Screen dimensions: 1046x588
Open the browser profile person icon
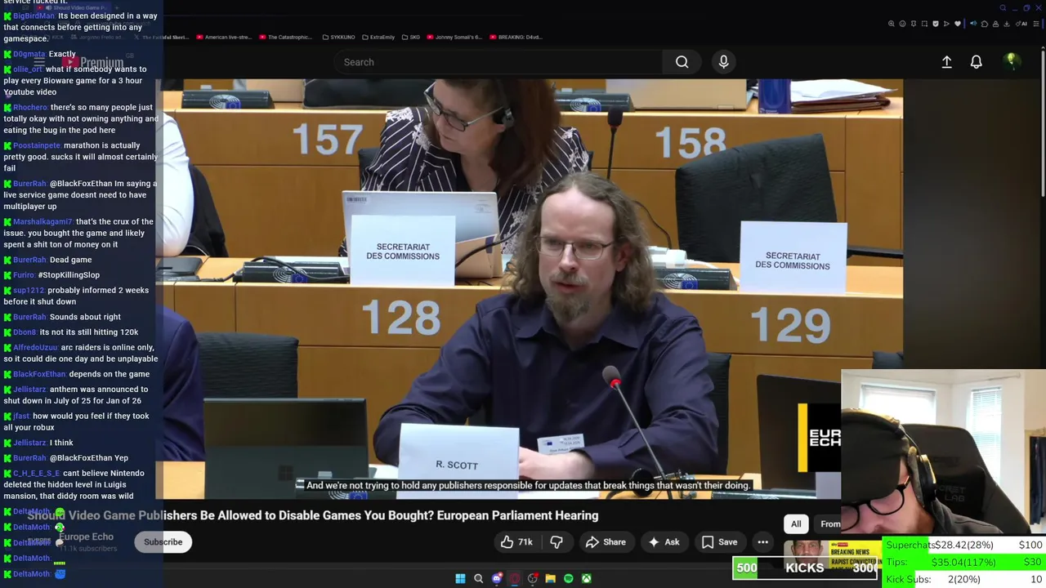click(995, 24)
